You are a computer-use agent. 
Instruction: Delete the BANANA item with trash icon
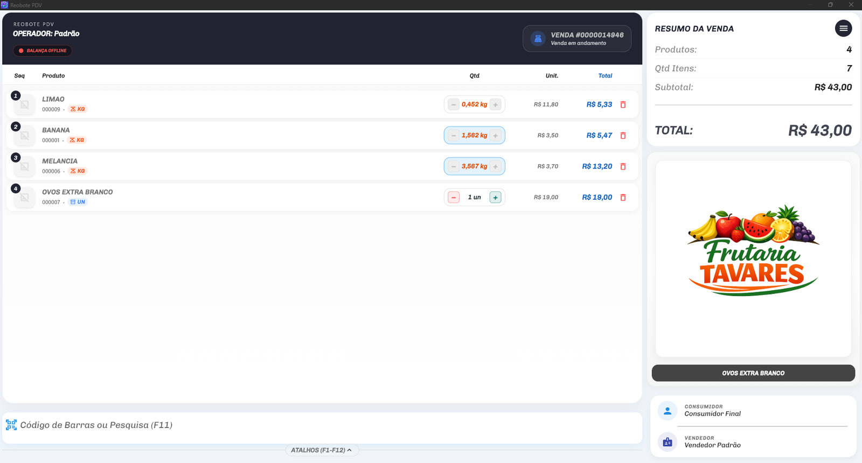pos(623,136)
